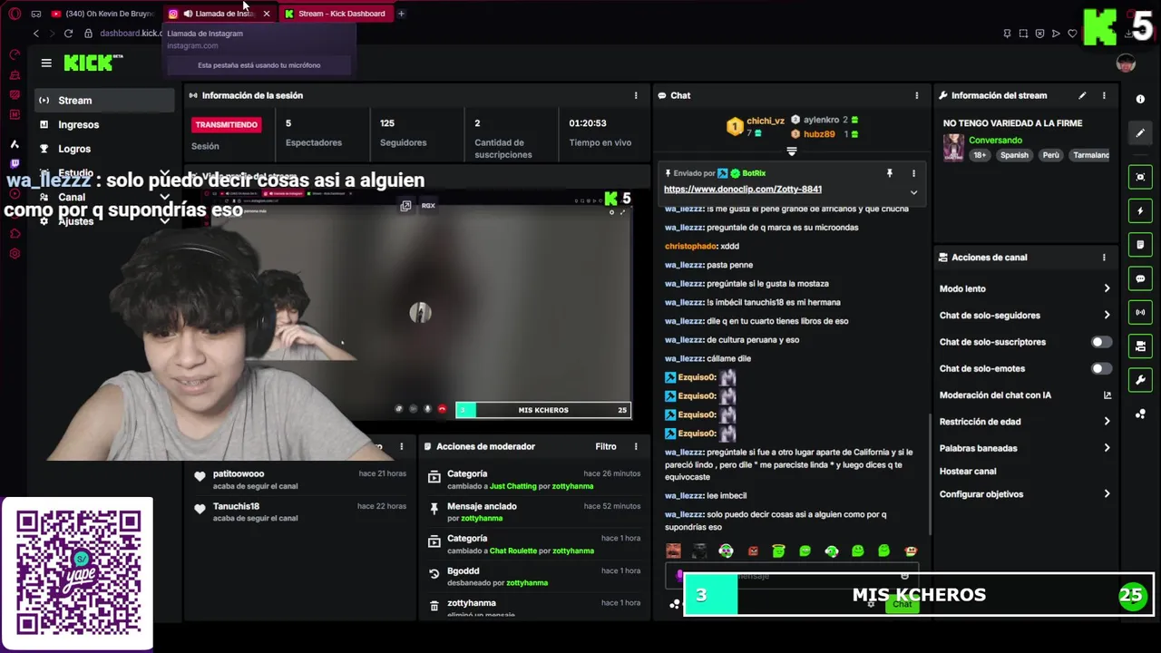Open session information three-dot menu
1161x653 pixels.
(x=635, y=95)
